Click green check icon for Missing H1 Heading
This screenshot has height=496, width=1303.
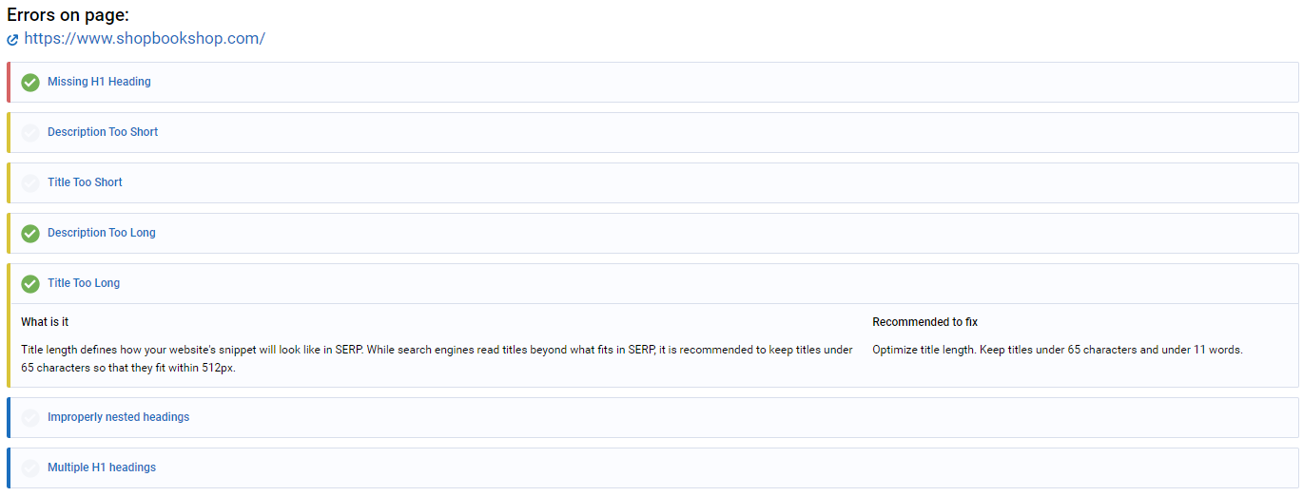pyautogui.click(x=30, y=83)
